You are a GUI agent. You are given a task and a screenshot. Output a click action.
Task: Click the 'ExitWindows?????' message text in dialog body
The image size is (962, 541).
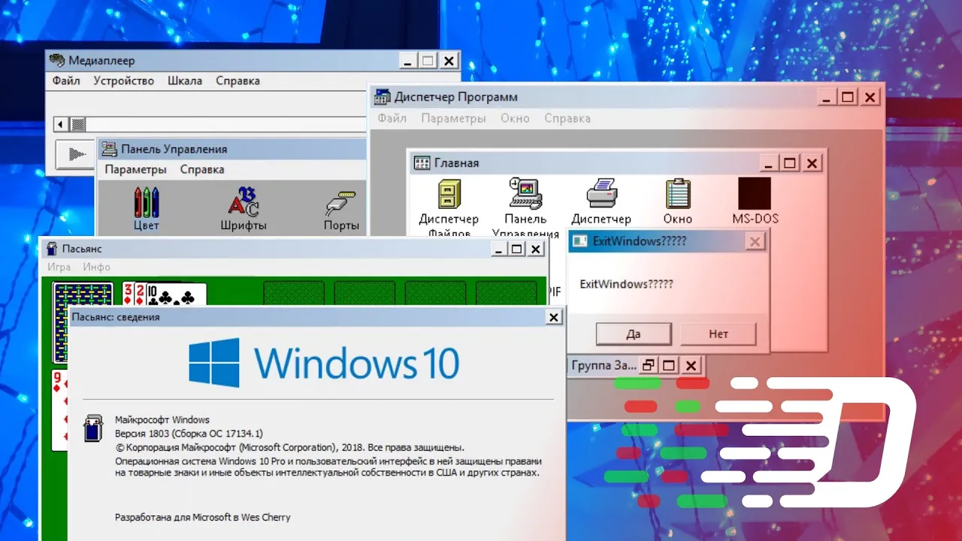click(626, 284)
